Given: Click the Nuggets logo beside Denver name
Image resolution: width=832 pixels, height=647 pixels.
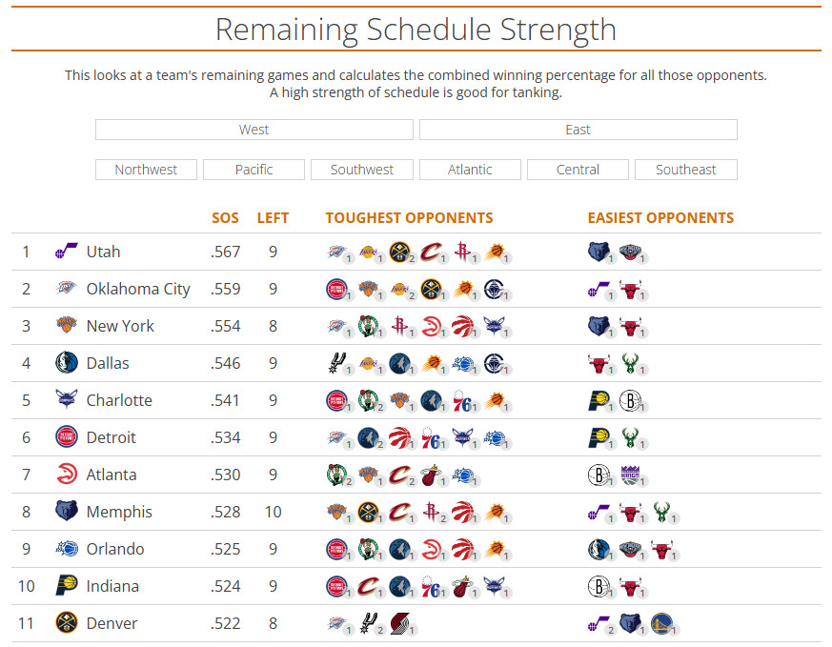Looking at the screenshot, I should point(66,623).
